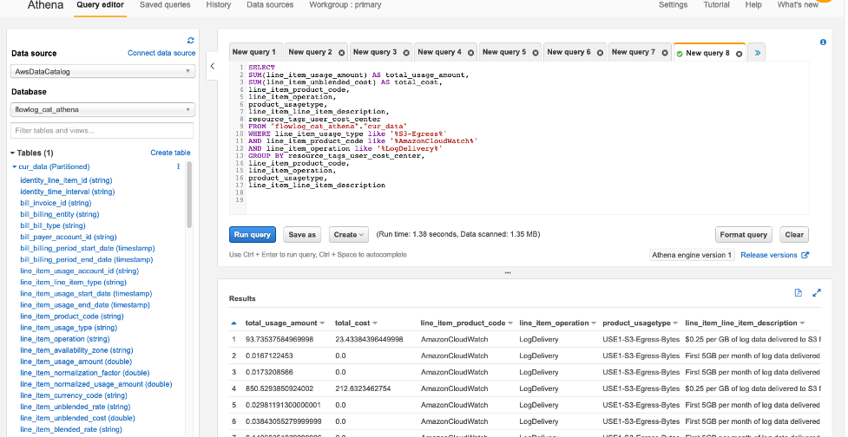
Task: Close the New query 6 tab
Action: coord(601,53)
